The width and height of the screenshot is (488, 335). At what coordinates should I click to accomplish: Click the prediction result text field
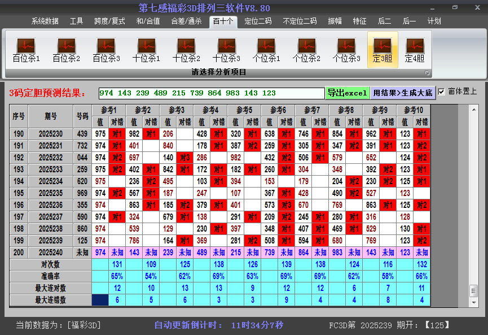point(212,93)
